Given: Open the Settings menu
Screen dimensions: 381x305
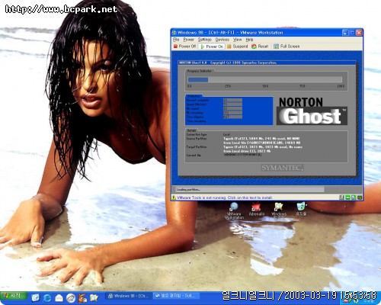Looking at the screenshot, I should tap(204, 40).
